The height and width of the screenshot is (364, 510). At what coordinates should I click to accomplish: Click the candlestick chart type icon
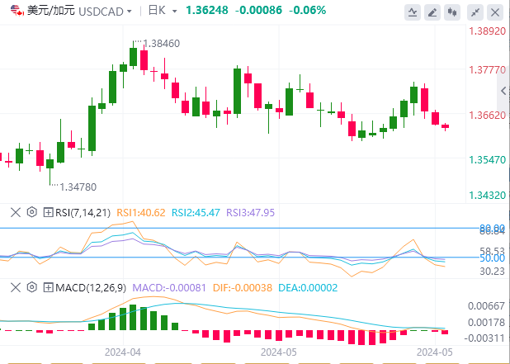[x=452, y=12]
